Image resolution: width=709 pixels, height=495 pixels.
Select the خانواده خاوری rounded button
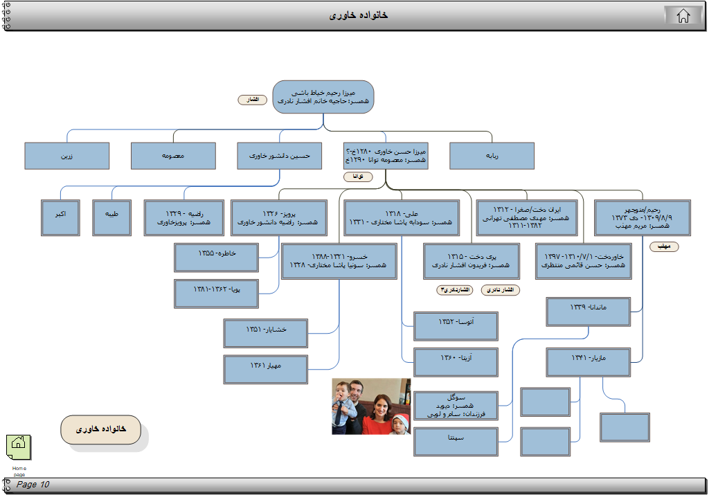coord(101,429)
